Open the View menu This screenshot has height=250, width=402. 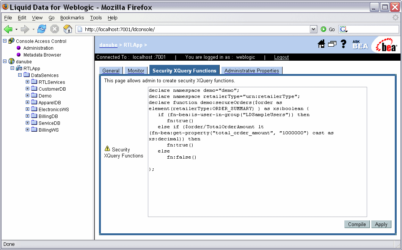37,17
